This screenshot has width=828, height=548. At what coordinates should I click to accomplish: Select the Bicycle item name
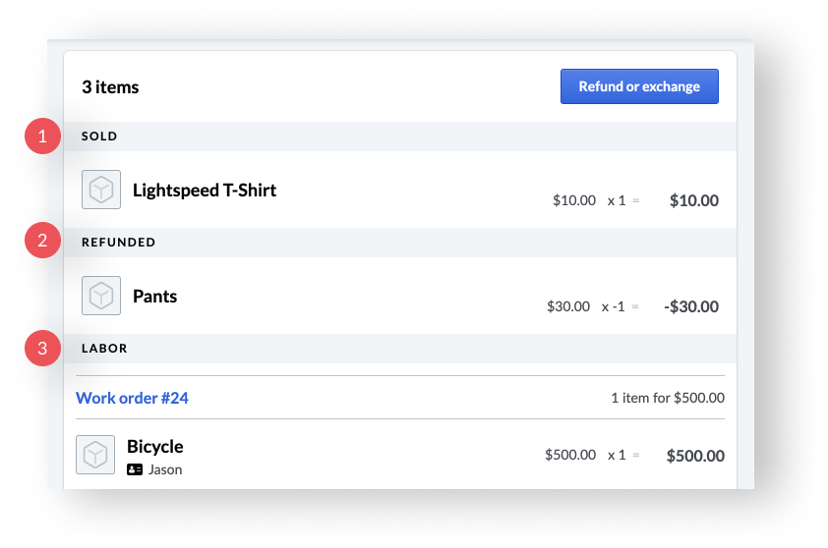point(155,447)
